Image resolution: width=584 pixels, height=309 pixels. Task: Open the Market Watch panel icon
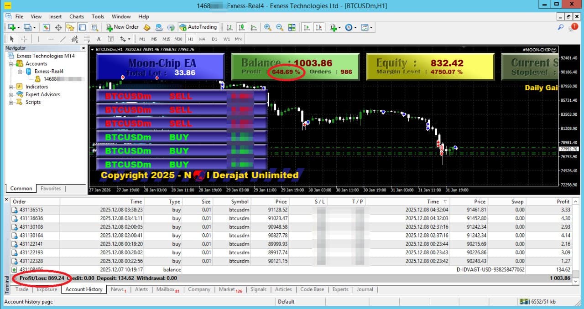point(47,27)
